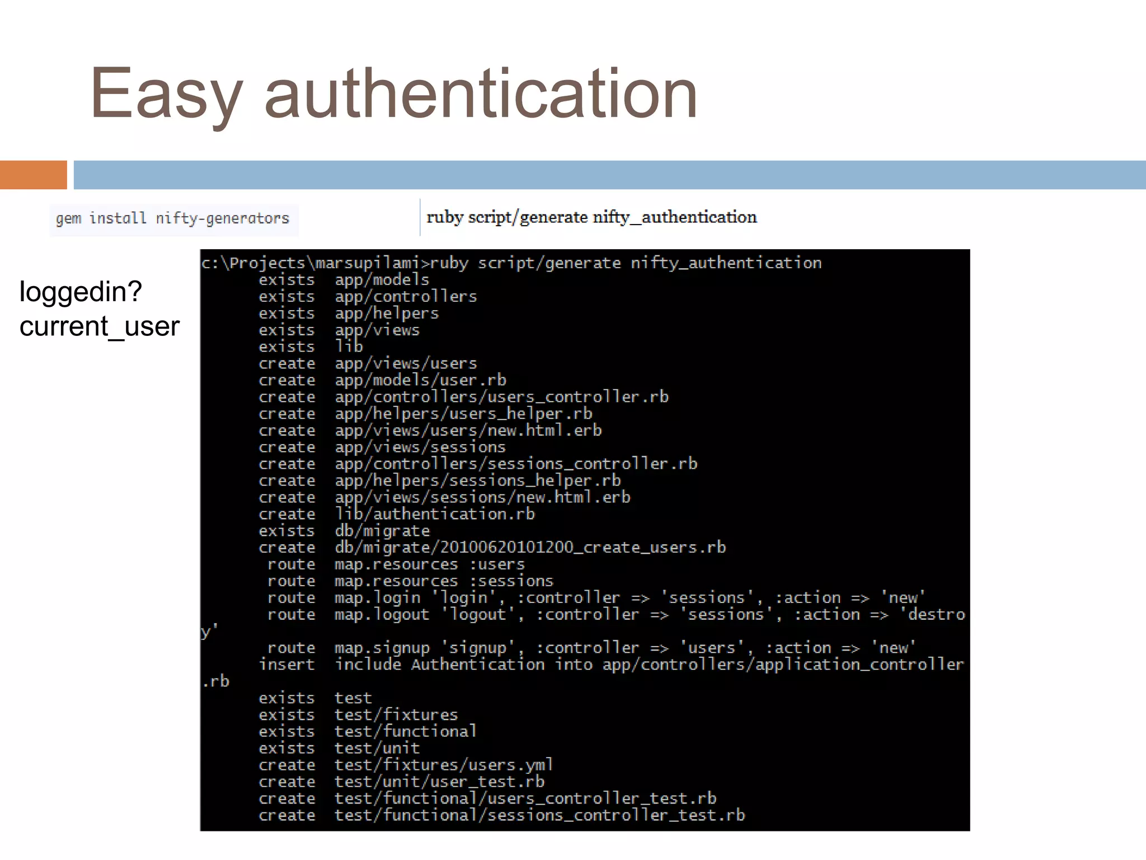This screenshot has height=860, width=1146.
Task: Click 'test/functional/sessions_controller_test.rb' line
Action: point(502,816)
